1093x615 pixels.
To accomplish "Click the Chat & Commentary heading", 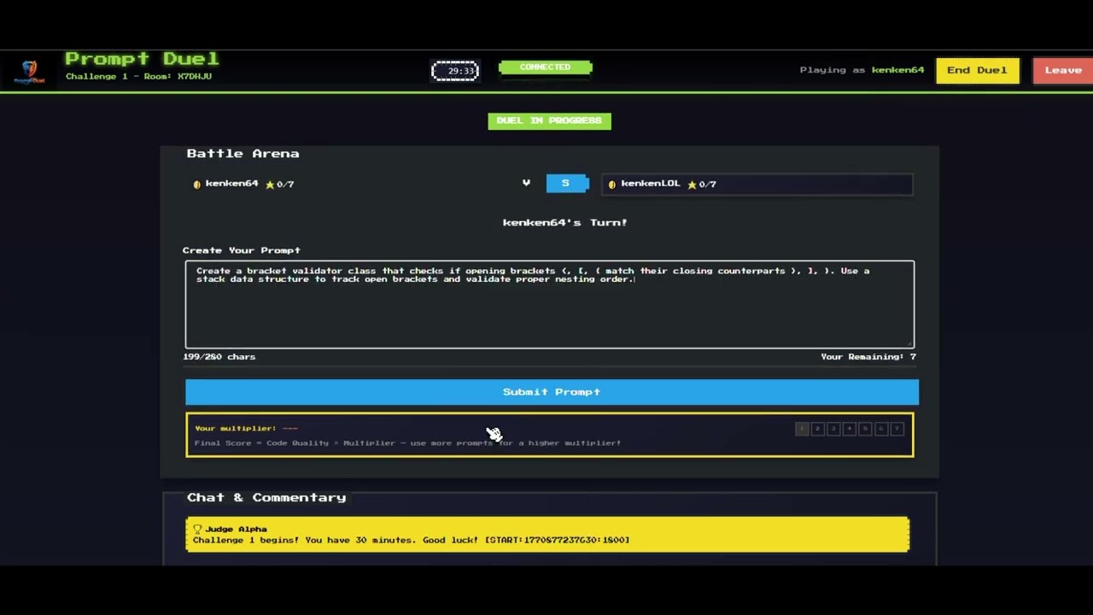I will (266, 497).
